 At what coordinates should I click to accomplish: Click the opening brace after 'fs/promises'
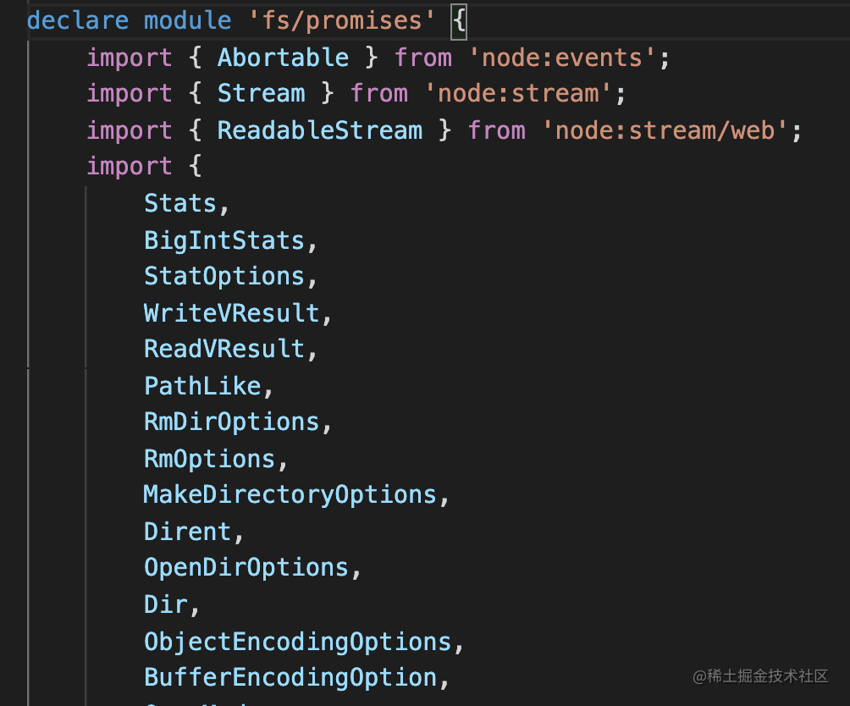click(x=458, y=20)
